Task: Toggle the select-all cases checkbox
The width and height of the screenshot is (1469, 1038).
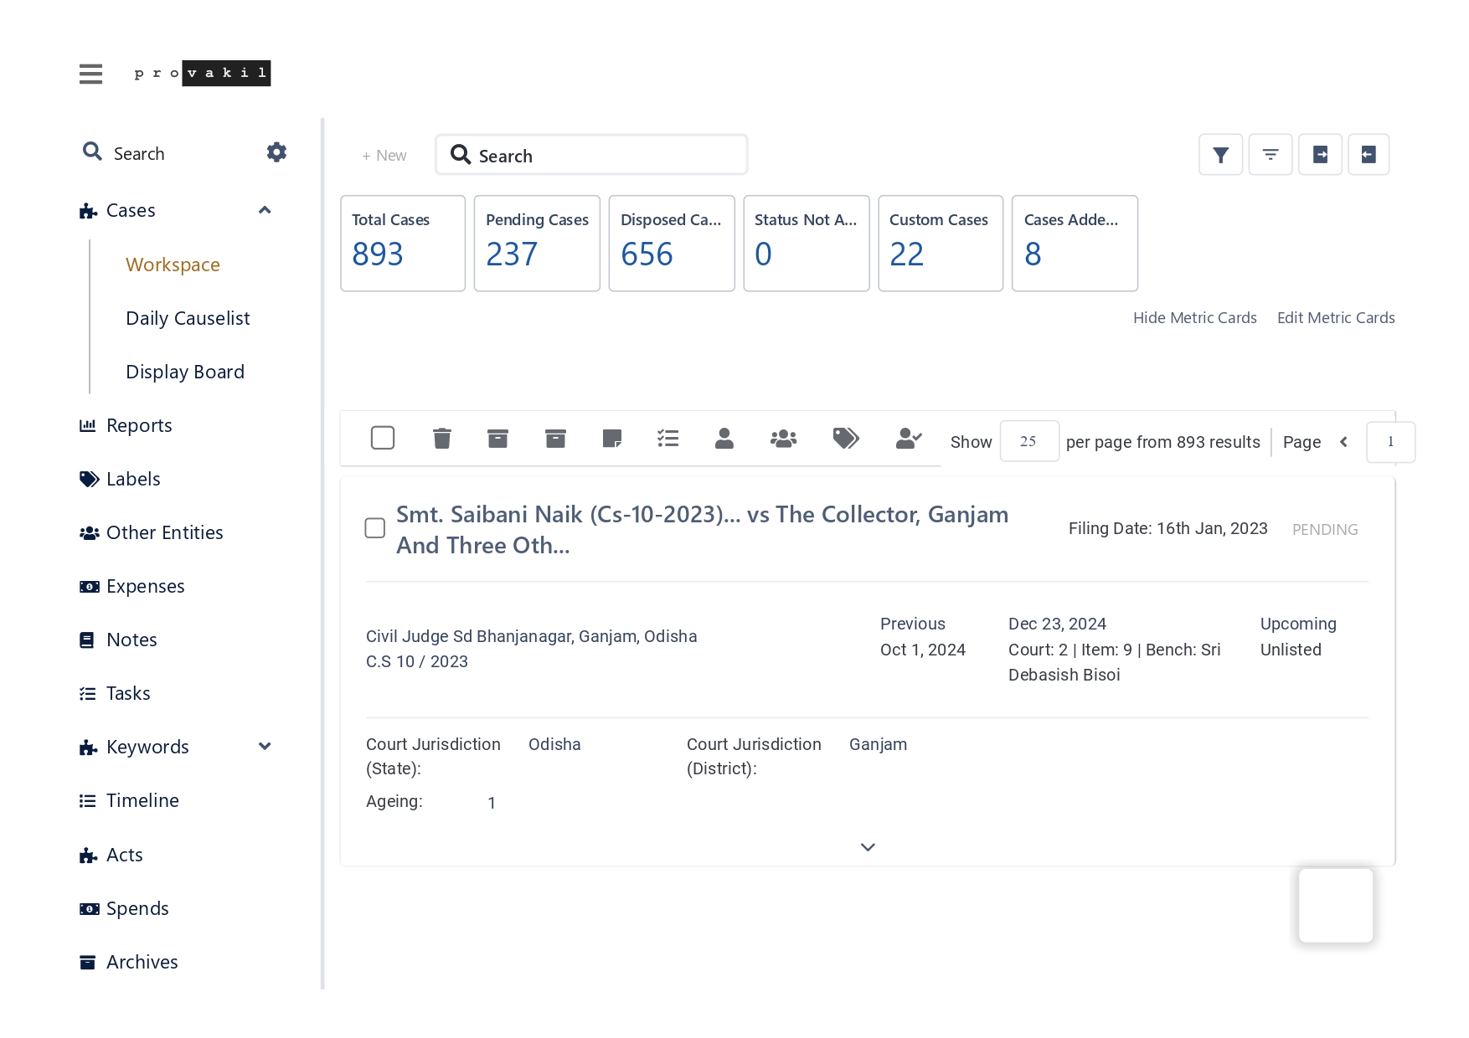Action: [x=383, y=438]
